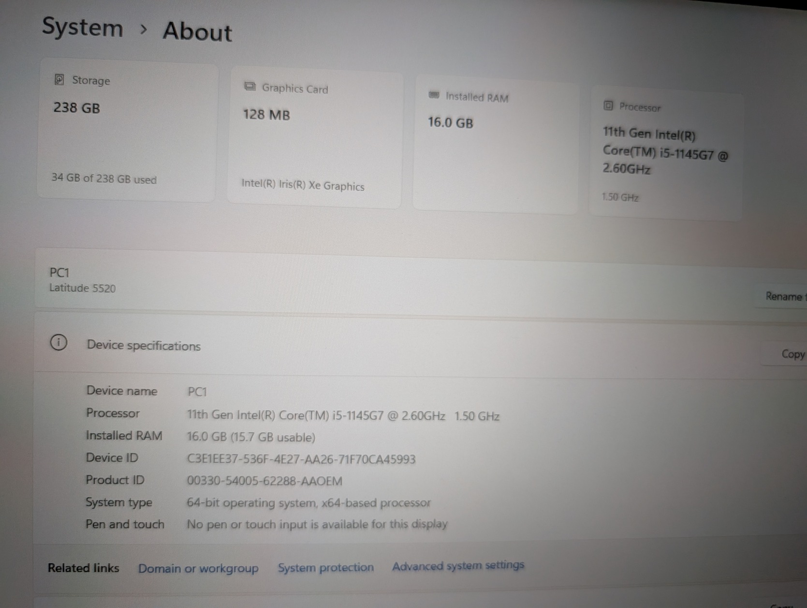Click the Latitude 5520 model name

[x=82, y=288]
